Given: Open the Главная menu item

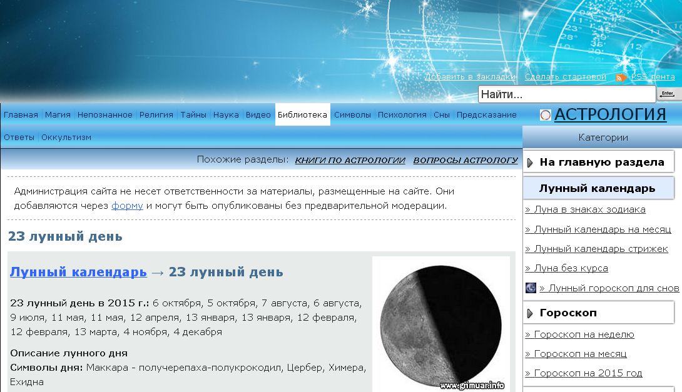Looking at the screenshot, I should click(21, 115).
